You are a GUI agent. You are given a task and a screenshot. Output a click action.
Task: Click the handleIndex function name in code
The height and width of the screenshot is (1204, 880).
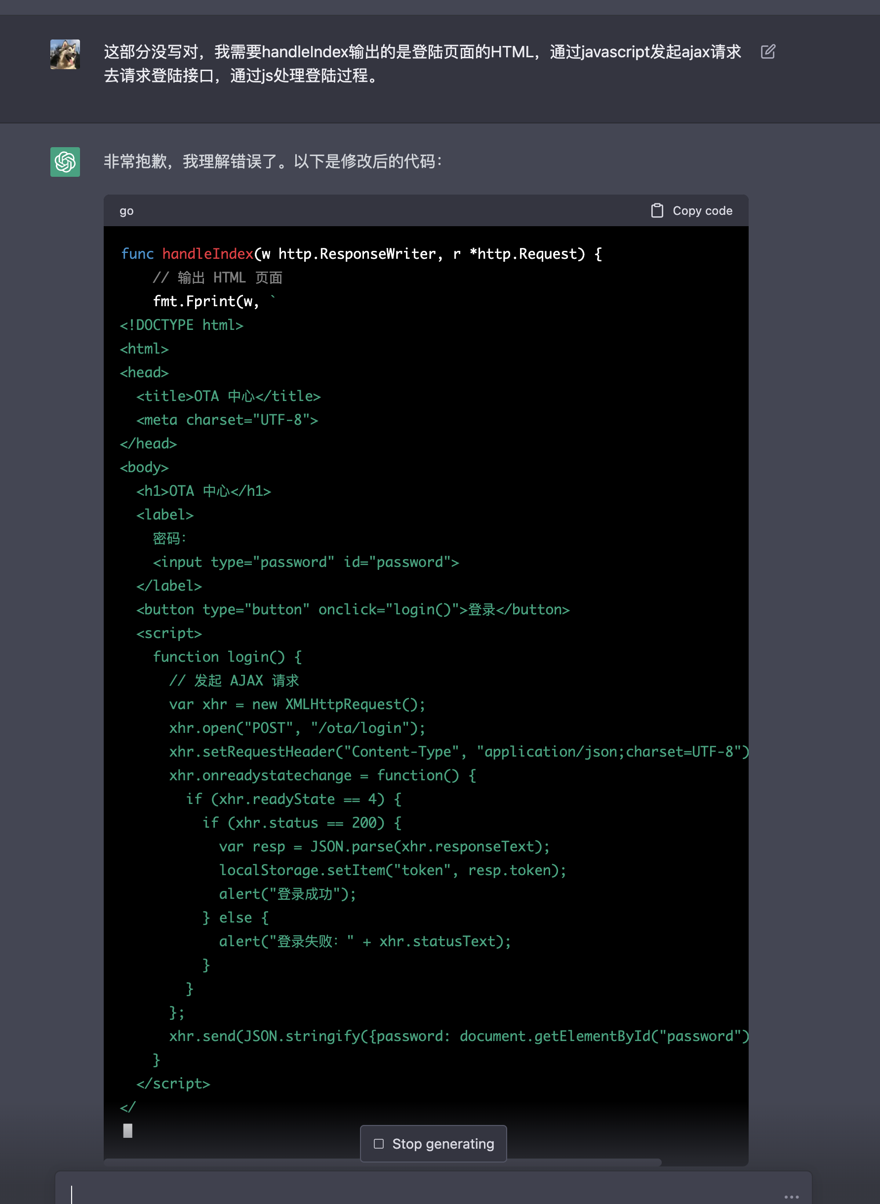(x=208, y=253)
